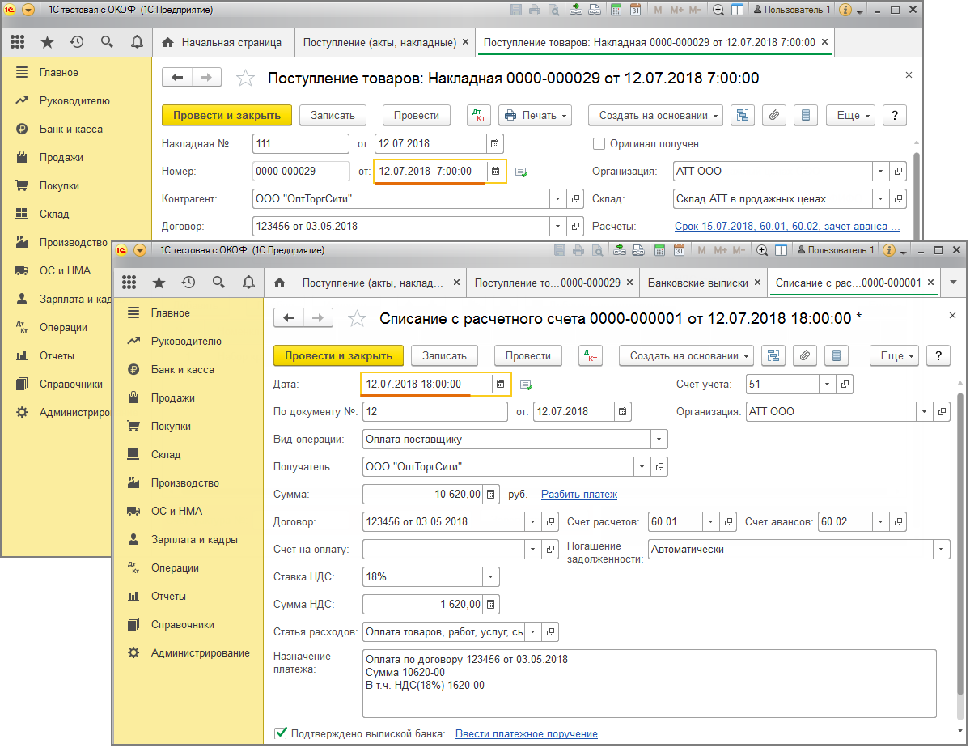Open calendar for Дата field in Списание
The width and height of the screenshot is (970, 748).
[x=501, y=384]
